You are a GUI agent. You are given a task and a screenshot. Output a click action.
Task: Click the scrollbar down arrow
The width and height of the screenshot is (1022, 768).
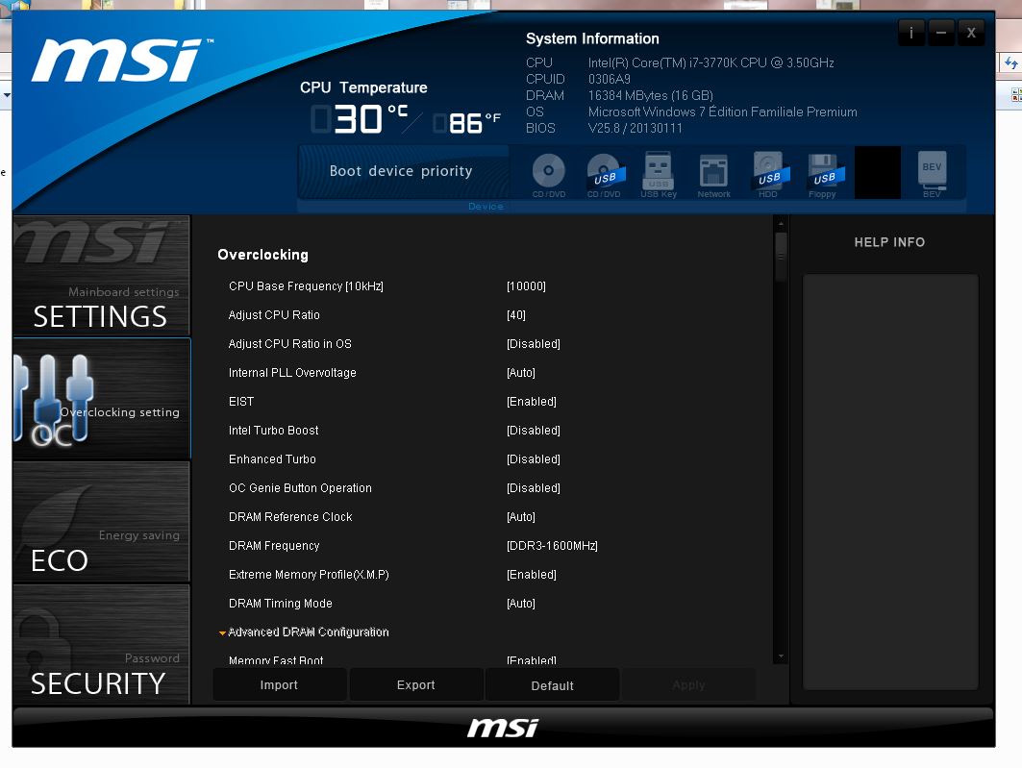pos(780,657)
